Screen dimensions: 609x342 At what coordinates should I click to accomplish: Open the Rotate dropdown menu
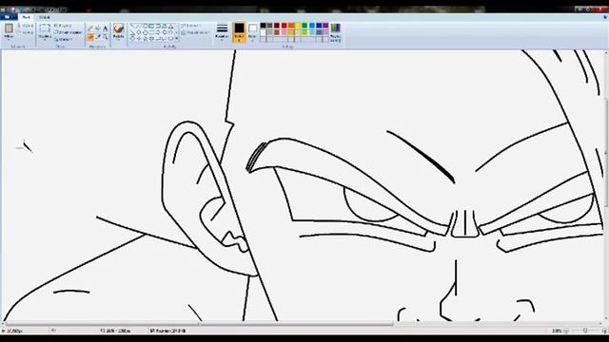tap(65, 39)
